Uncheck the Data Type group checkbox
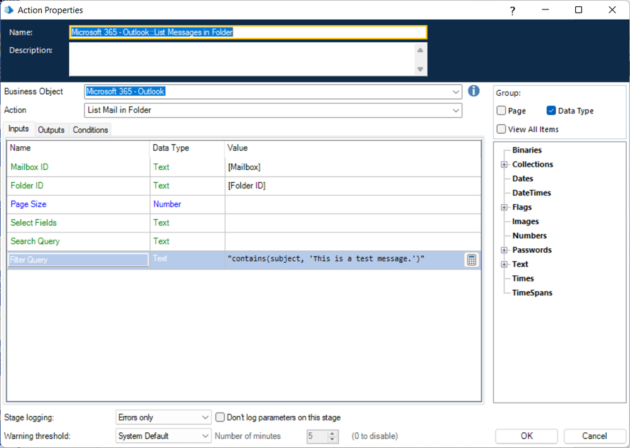Image resolution: width=630 pixels, height=448 pixels. pyautogui.click(x=551, y=110)
